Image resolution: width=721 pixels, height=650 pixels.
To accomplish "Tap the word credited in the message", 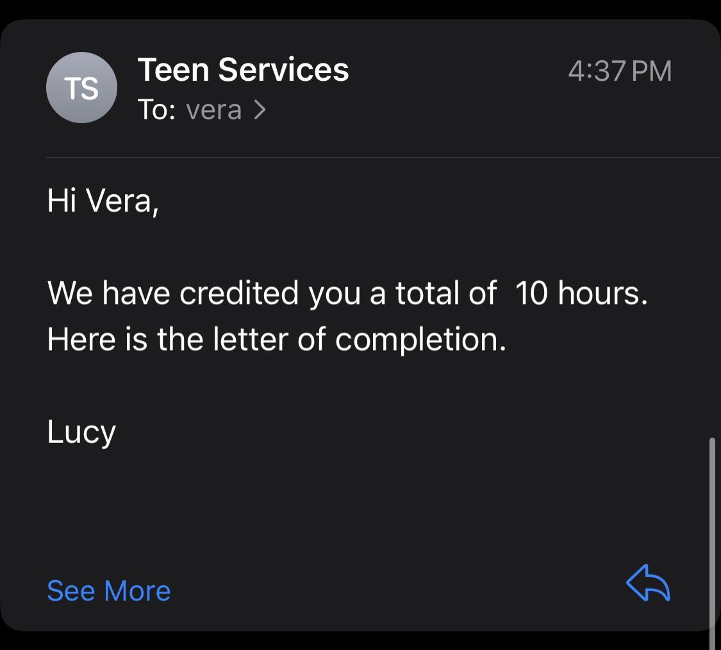I will [x=239, y=293].
